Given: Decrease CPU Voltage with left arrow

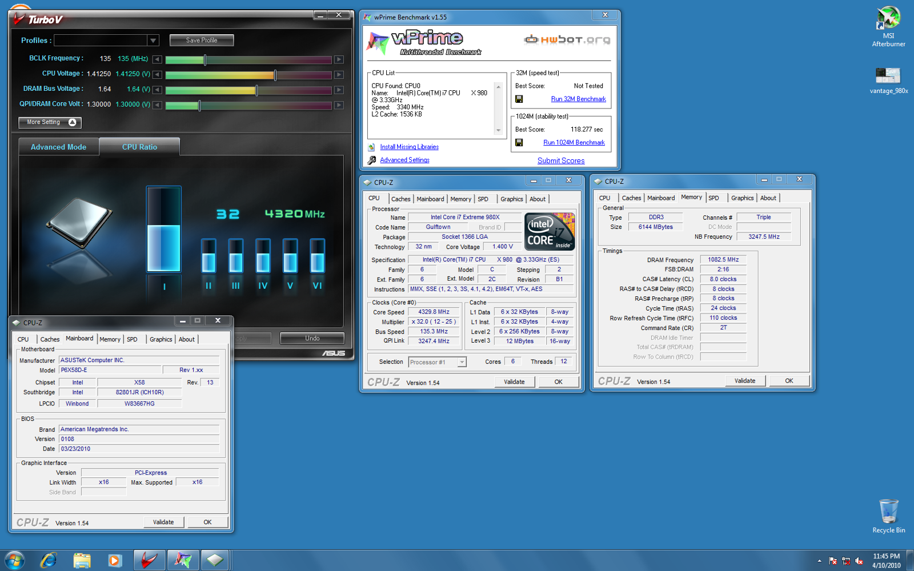Looking at the screenshot, I should [x=157, y=75].
